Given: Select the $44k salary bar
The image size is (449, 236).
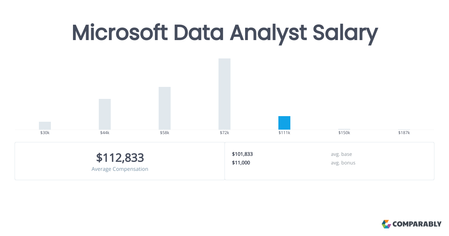Looking at the screenshot, I should (105, 114).
